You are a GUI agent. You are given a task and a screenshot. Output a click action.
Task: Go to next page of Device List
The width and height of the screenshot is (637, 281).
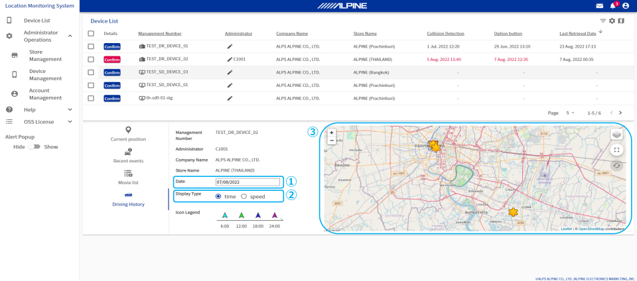tap(620, 113)
